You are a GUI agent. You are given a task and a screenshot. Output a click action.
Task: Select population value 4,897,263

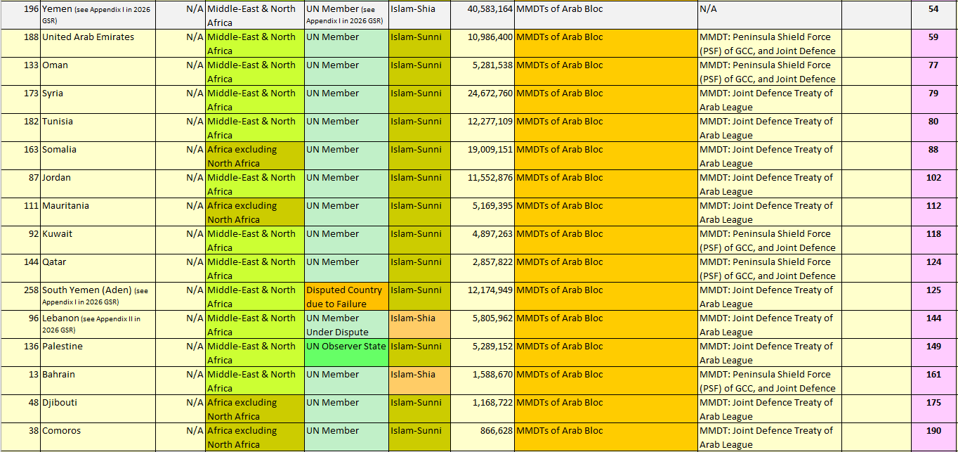point(483,240)
